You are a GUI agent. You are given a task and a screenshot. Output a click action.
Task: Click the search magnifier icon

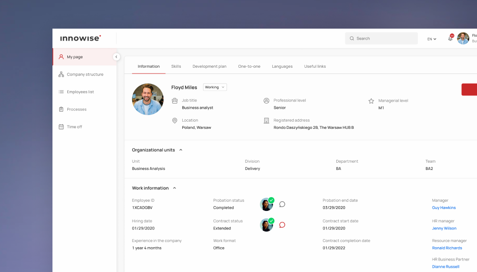point(352,38)
